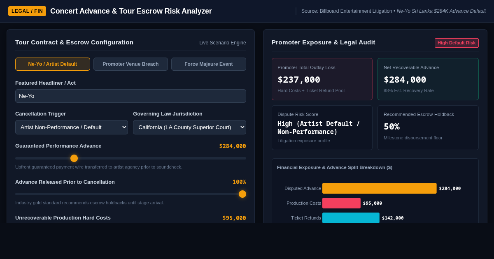Open the Governing Law Jurisdiction dropdown
Image resolution: width=494 pixels, height=259 pixels.
[x=189, y=127]
